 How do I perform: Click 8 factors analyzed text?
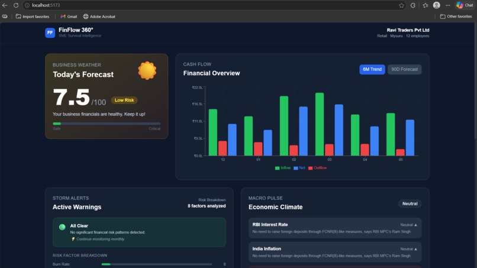click(x=207, y=206)
